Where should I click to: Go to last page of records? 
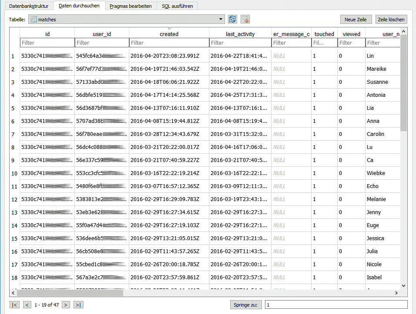[78, 305]
